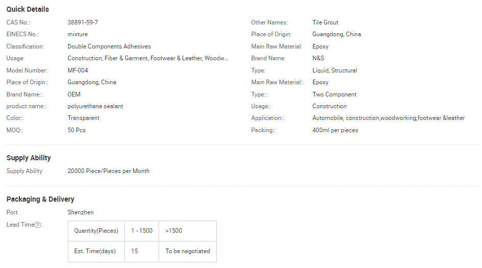Screen dimensions: 482x268
Task: Click the Model Number value MF-004
Action: point(78,70)
